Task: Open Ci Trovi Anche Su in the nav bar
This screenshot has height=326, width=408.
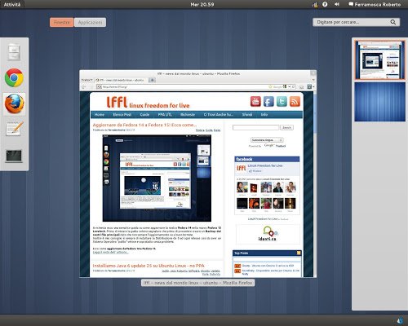Action: click(219, 115)
